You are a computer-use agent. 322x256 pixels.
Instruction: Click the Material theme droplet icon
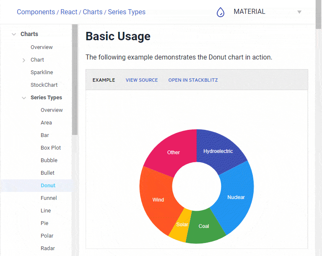pos(221,12)
